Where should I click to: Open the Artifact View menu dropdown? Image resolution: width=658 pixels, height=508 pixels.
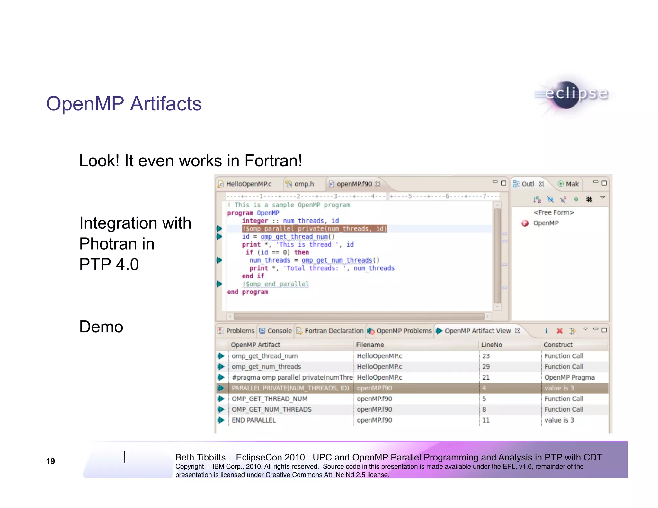click(x=585, y=329)
